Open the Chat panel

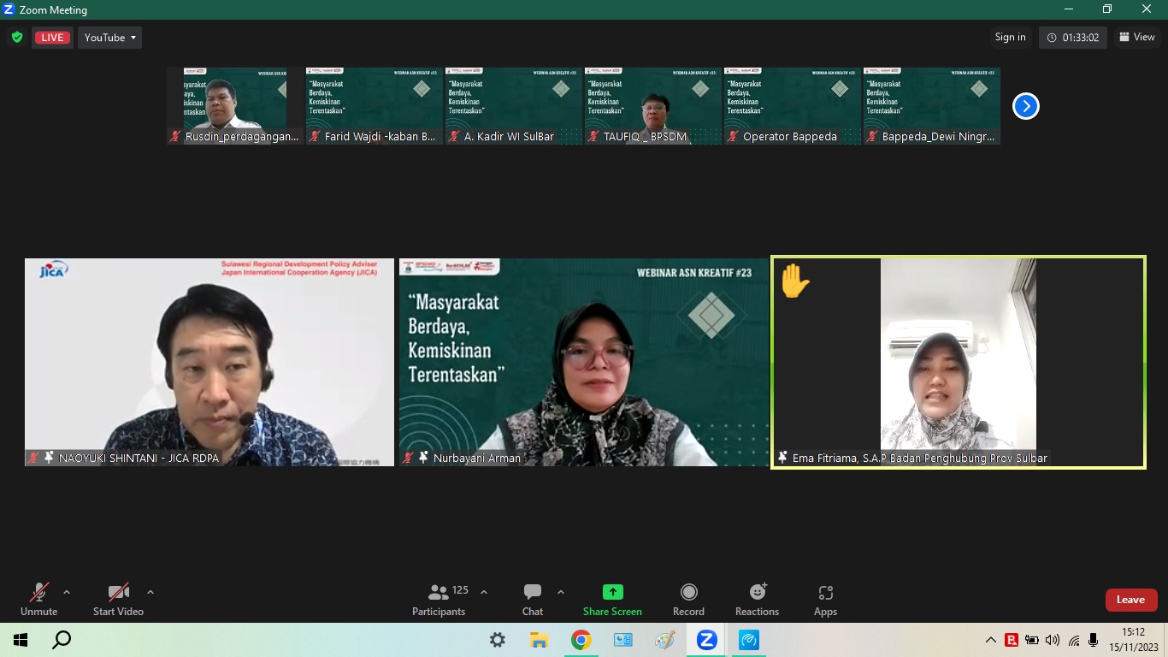click(533, 599)
